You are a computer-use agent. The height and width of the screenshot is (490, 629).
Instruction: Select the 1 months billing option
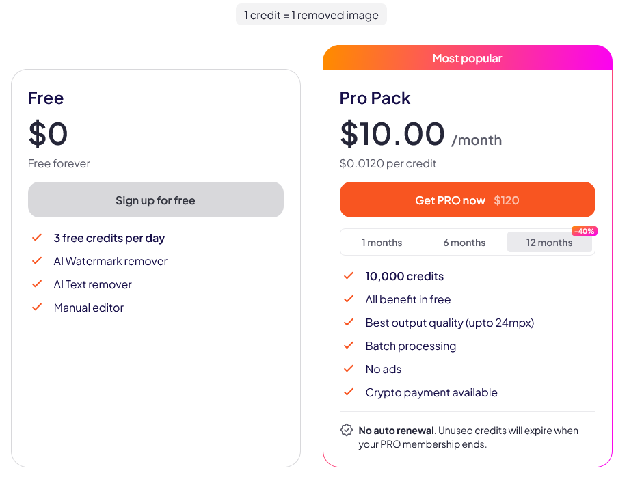pyautogui.click(x=382, y=242)
